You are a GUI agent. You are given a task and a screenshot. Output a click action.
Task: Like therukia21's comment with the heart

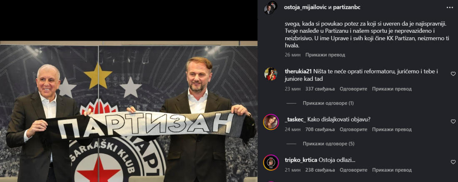point(453,74)
